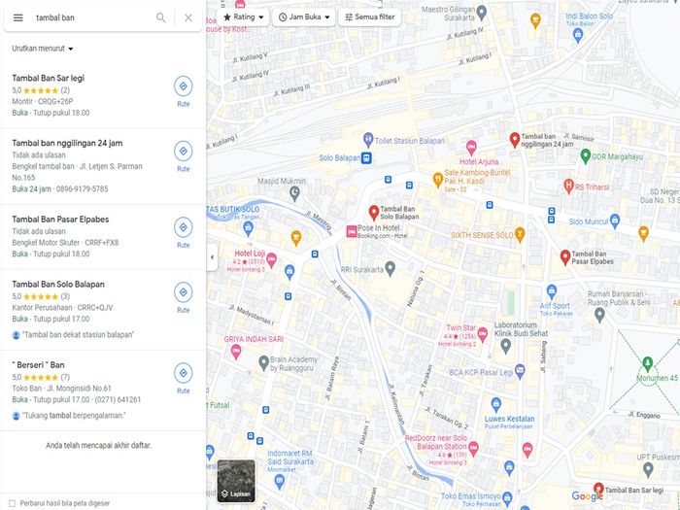Click the search magnifier icon

click(x=161, y=17)
